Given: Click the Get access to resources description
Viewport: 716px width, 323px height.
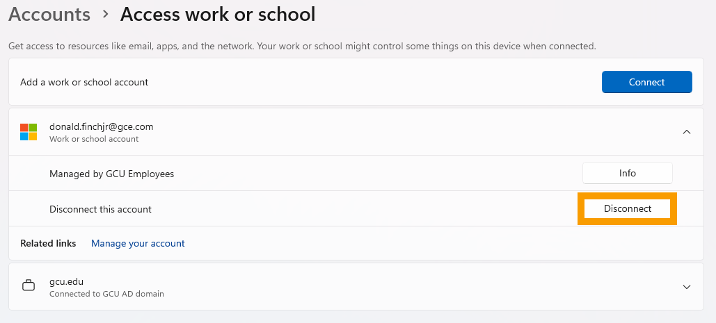Looking at the screenshot, I should coord(302,46).
